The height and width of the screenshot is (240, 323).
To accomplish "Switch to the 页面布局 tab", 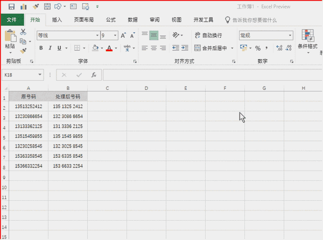I will tap(84, 20).
